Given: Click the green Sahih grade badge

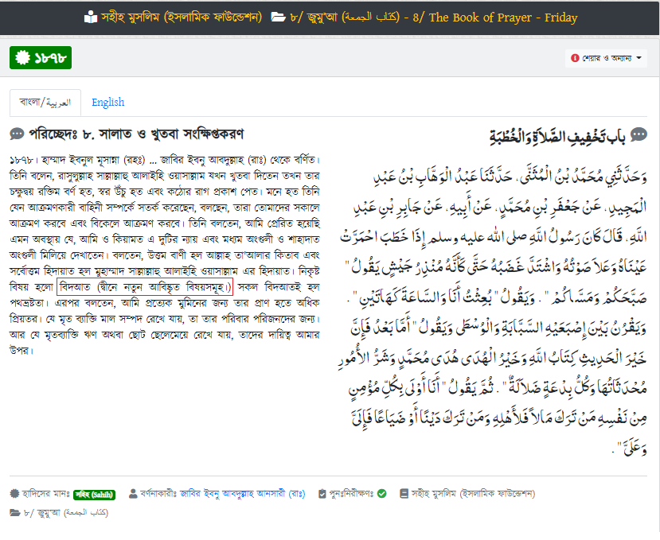Looking at the screenshot, I should [x=94, y=494].
